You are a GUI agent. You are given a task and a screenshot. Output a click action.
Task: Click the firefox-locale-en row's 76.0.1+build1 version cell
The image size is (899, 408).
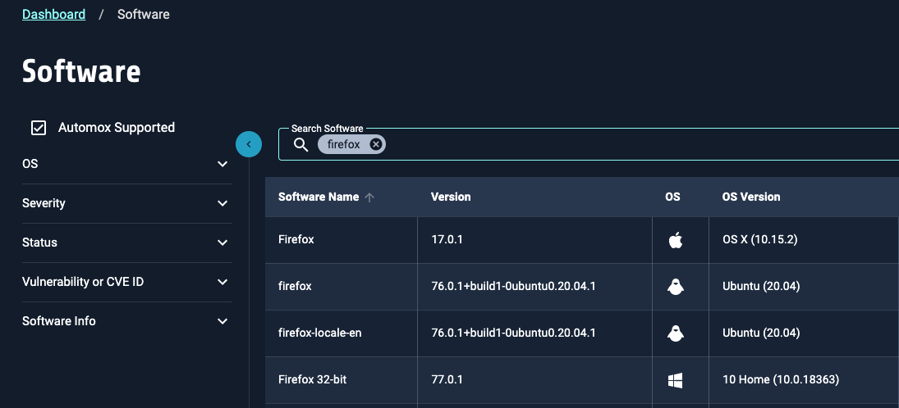535,333
